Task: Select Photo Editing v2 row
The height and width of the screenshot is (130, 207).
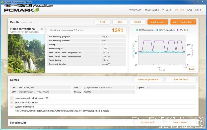Action: [87, 48]
